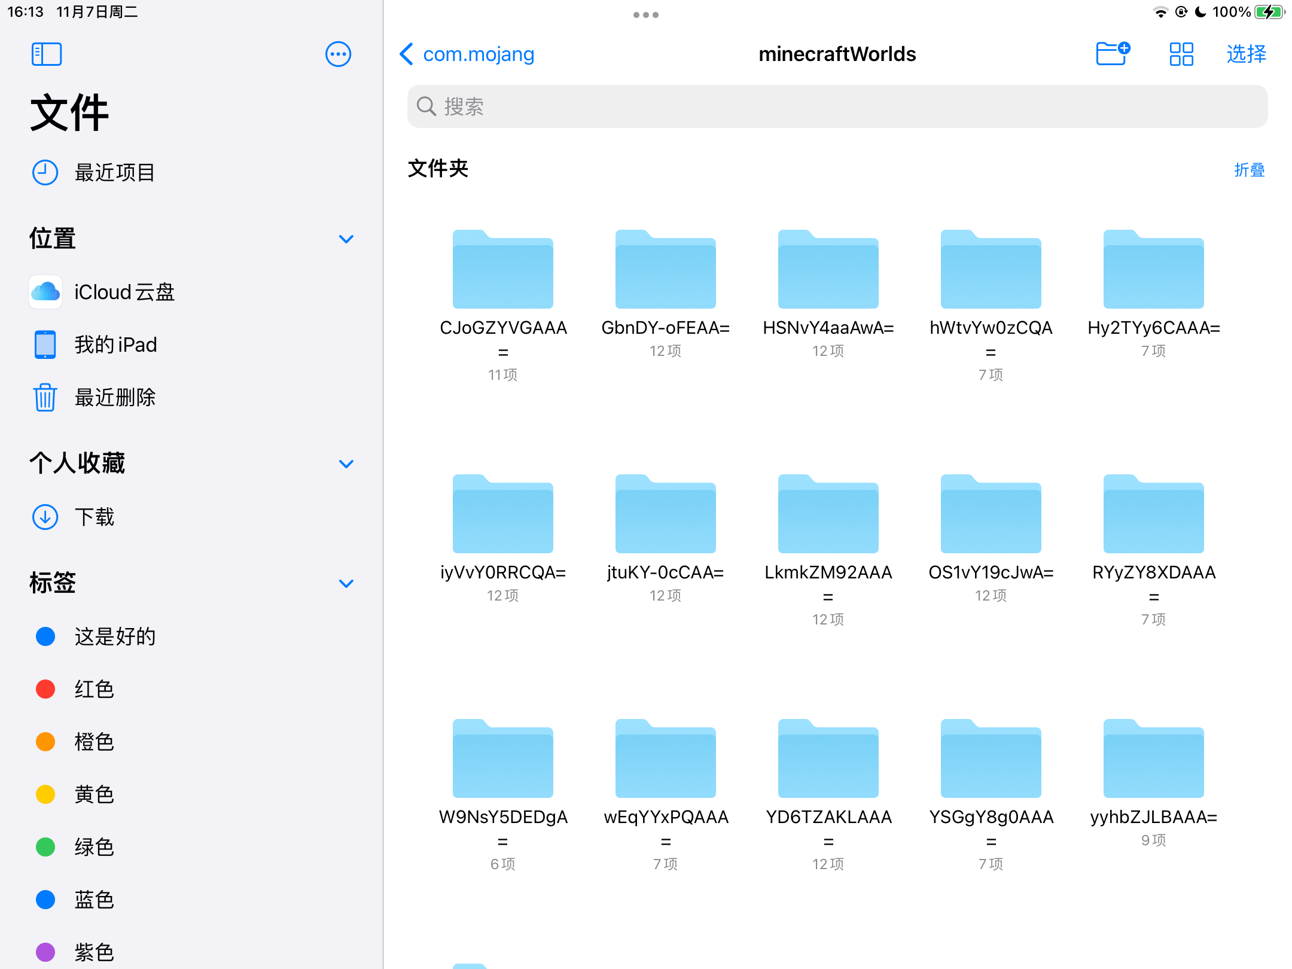
Task: Select the 橙色 tag
Action: [191, 742]
